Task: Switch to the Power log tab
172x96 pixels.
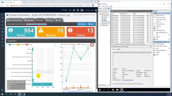Action: (x=59, y=20)
